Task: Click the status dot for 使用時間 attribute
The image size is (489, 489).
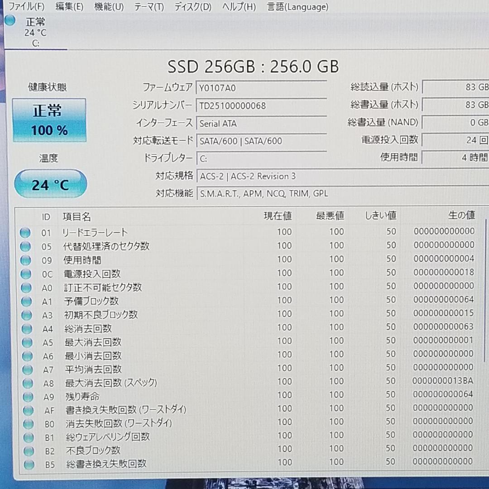Action: pyautogui.click(x=26, y=260)
